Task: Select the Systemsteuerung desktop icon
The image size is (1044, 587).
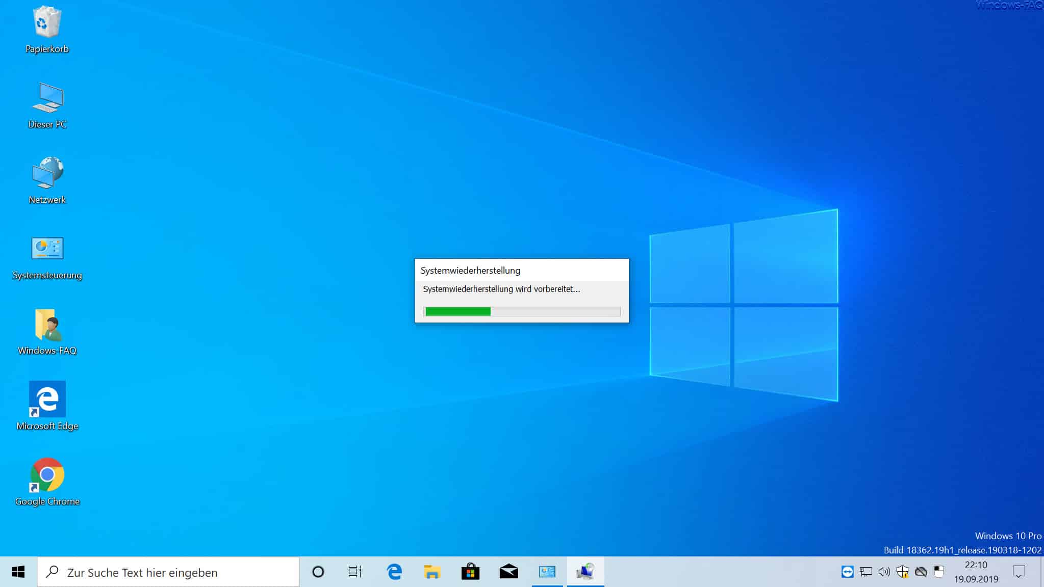Action: [47, 258]
